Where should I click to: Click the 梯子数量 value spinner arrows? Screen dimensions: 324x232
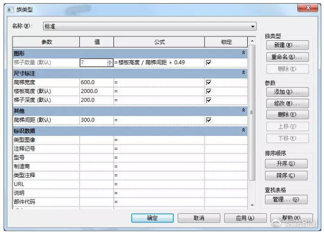[110, 63]
